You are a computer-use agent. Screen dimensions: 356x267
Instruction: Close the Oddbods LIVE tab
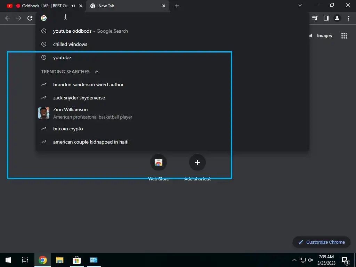81,6
